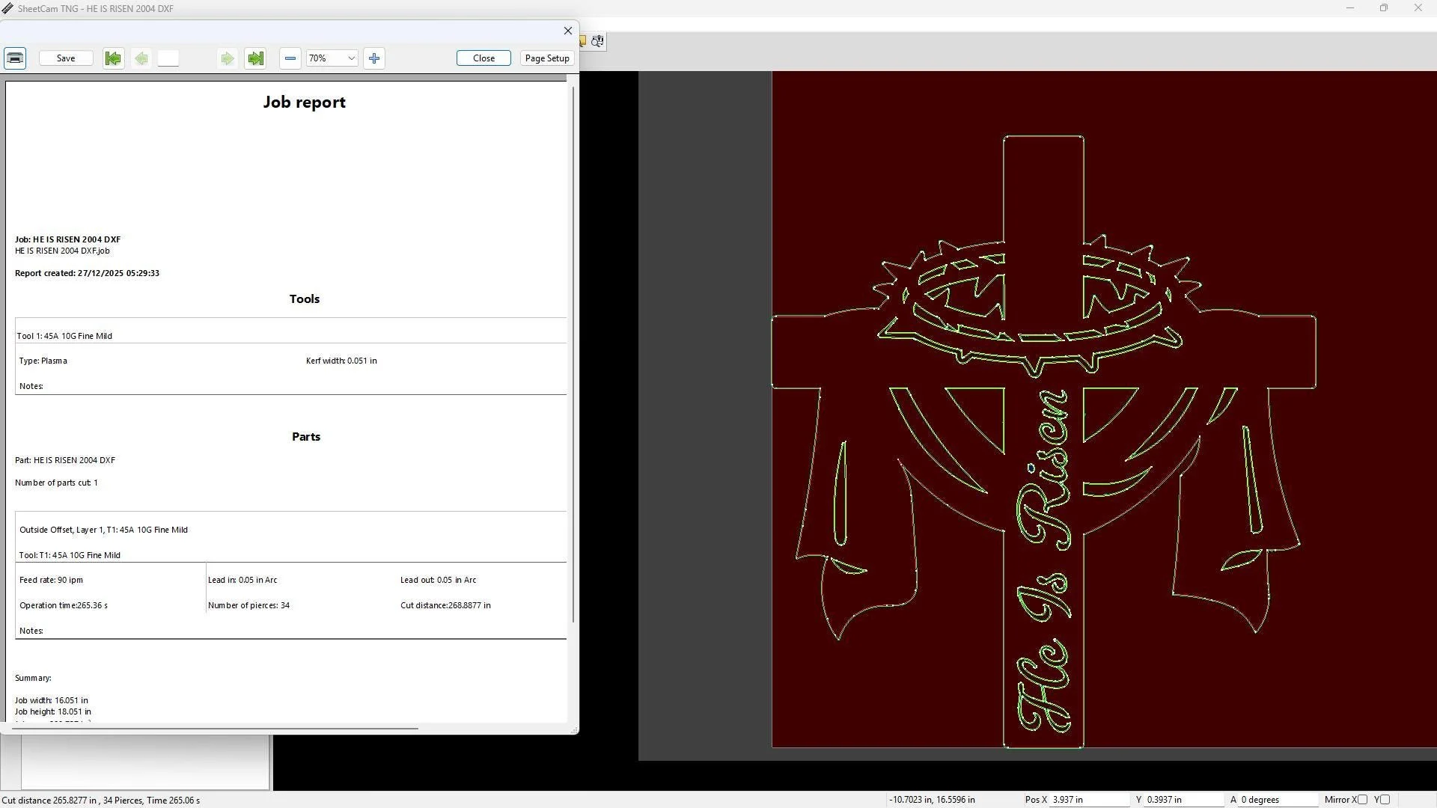Enable the Mirror X checkbox
The height and width of the screenshot is (808, 1437).
click(1362, 800)
